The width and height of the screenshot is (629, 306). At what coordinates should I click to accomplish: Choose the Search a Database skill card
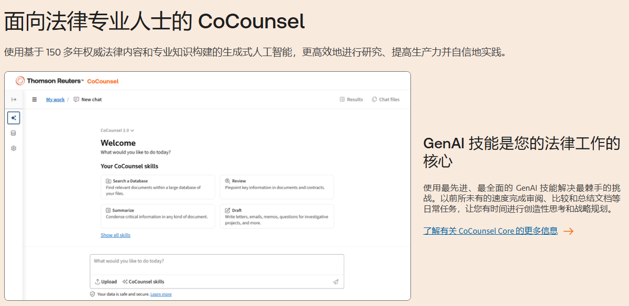[158, 187]
